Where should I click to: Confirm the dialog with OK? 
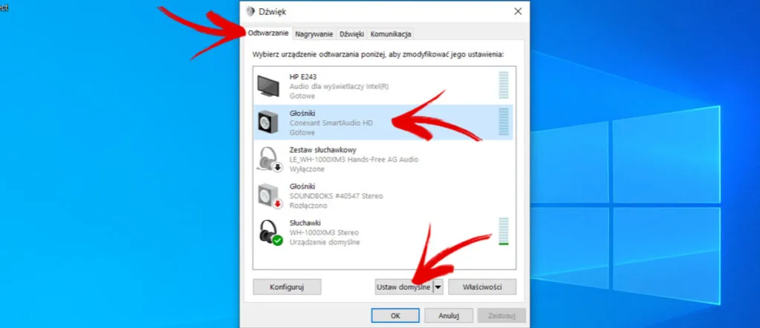point(395,315)
